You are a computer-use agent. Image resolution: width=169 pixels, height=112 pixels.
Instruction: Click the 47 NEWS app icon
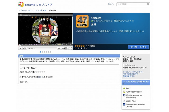tap(82, 21)
